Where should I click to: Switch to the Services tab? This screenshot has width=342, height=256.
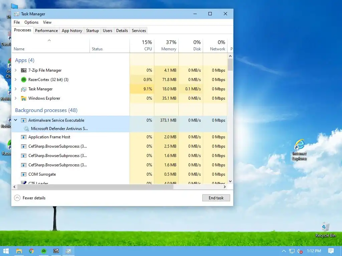coord(139,31)
